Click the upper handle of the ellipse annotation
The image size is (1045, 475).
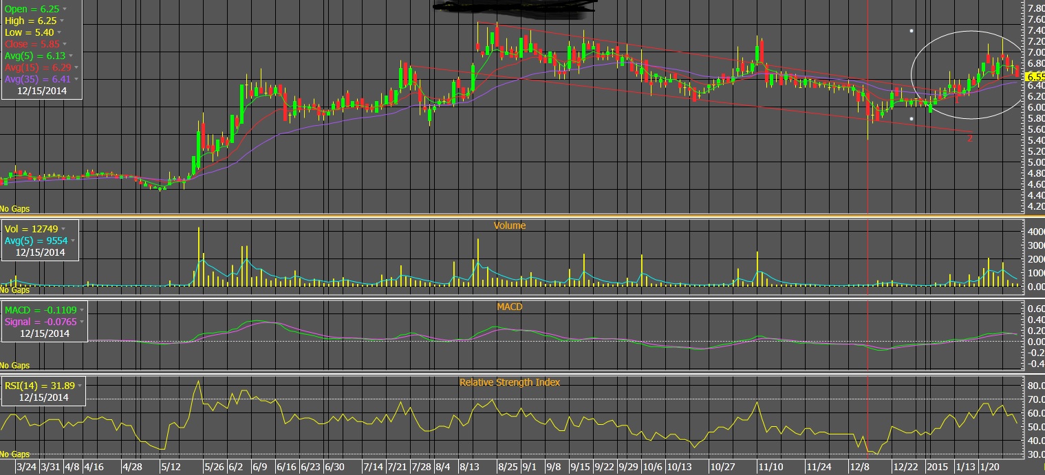click(x=912, y=31)
